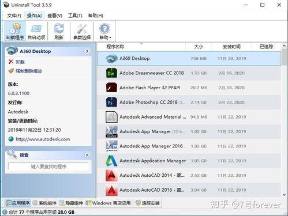Select Autodesk AutoCAD 2016 row name
This screenshot has width=288, height=216.
(x=152, y=190)
